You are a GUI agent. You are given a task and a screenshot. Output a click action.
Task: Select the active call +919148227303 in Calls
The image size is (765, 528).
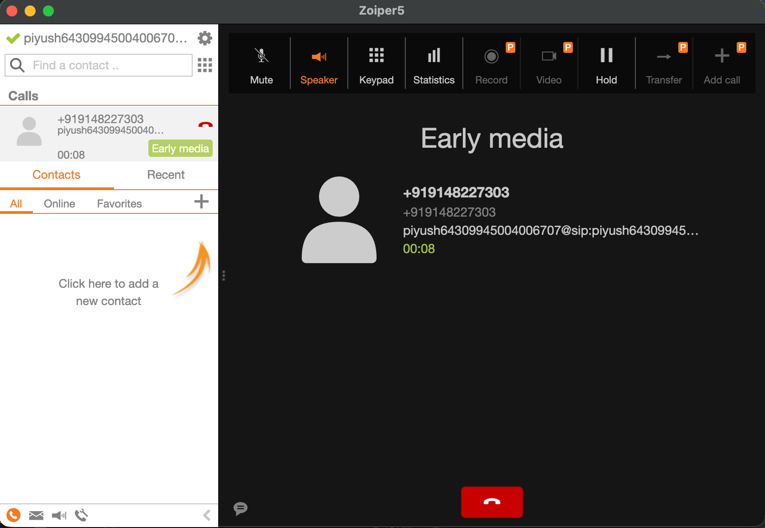point(109,134)
